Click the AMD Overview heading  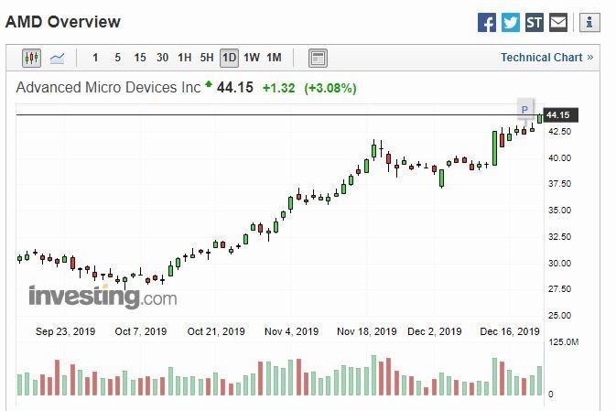(63, 22)
